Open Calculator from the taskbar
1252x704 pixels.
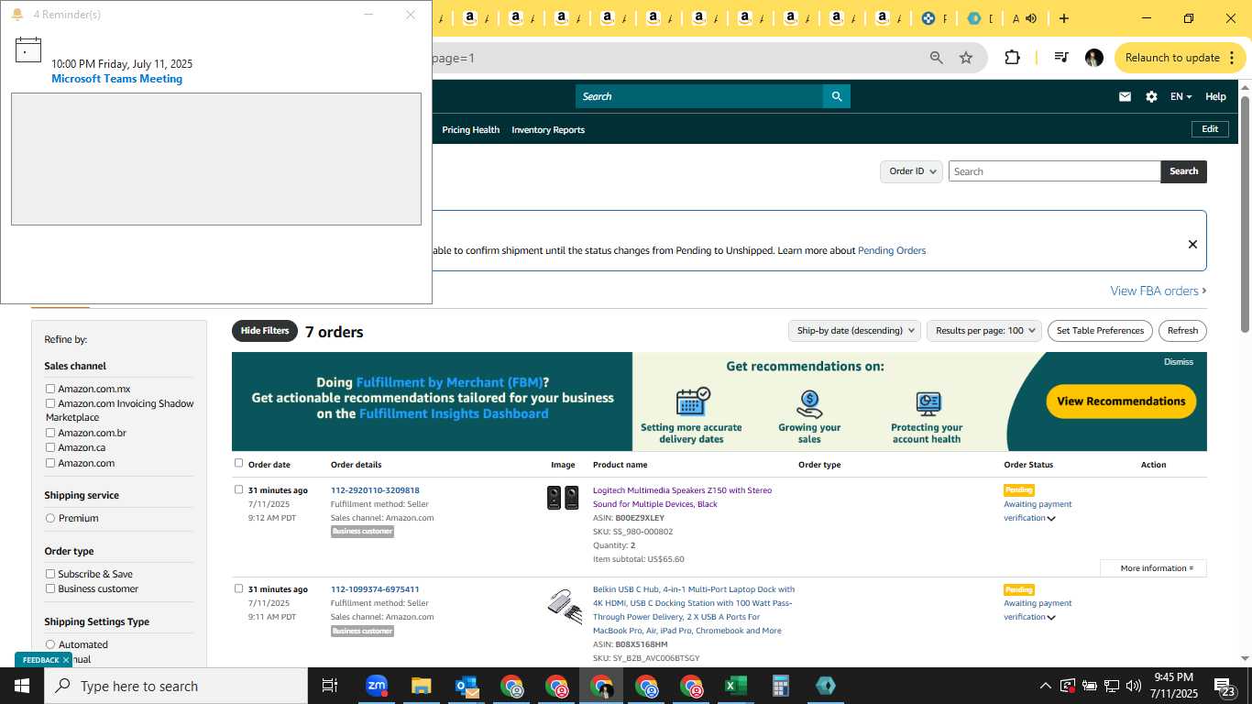coord(781,686)
